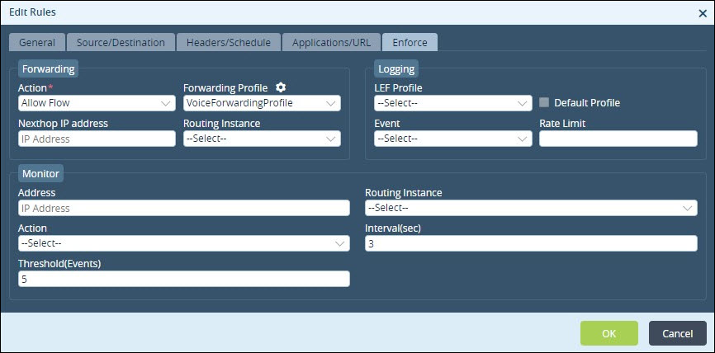Open the Forwarding Profile dropdown
Screen dimensions: 715x353
click(x=262, y=103)
